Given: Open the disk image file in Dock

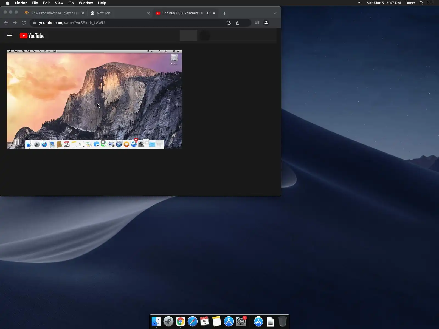Looking at the screenshot, I should (271, 321).
